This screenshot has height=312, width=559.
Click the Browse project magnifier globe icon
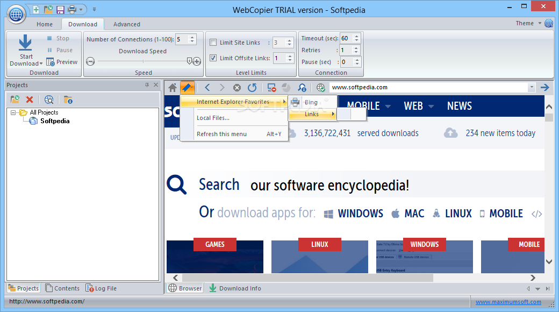point(49,100)
